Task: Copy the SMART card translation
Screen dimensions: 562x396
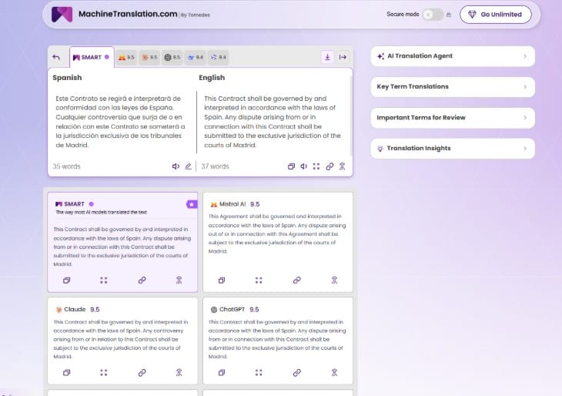Action: [x=66, y=280]
